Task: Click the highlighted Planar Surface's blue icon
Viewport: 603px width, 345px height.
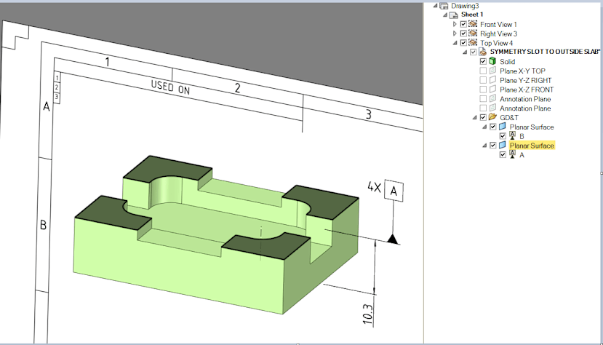Action: click(x=503, y=146)
